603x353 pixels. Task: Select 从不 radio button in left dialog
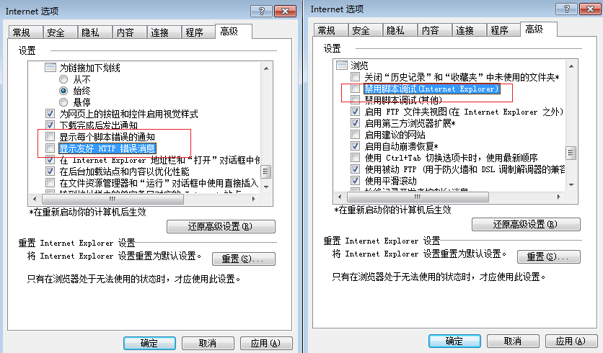pos(63,79)
